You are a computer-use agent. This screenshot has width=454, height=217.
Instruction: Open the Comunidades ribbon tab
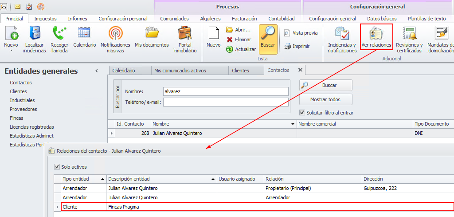point(174,19)
